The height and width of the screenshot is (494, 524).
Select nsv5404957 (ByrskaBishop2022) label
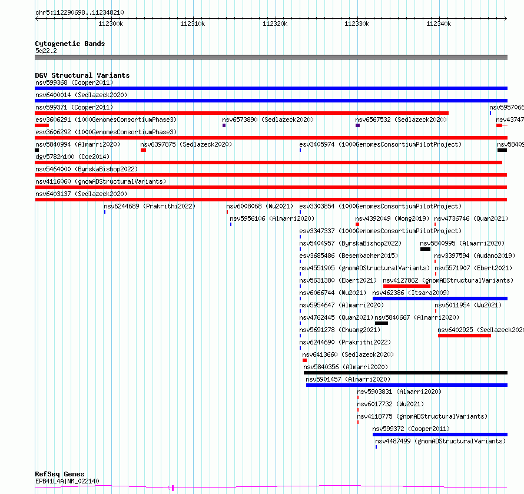[x=350, y=243]
